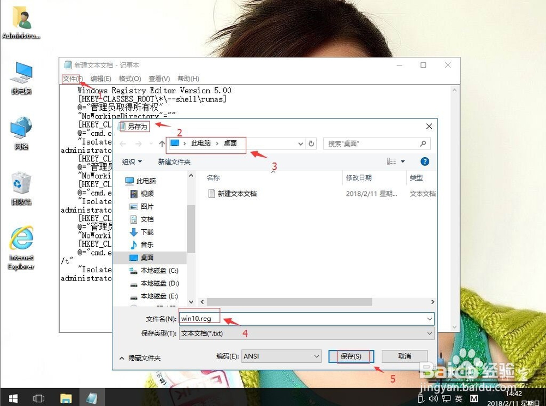Select the 此电脑 desktop icon
The image size is (546, 406).
[21, 78]
